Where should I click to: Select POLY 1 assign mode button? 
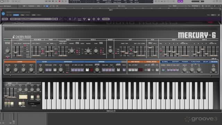pos(110,70)
